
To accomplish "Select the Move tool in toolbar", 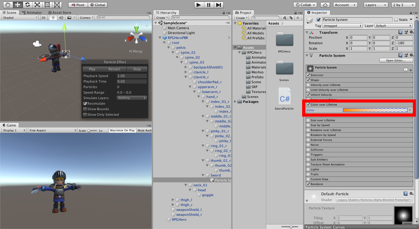I will (x=17, y=5).
